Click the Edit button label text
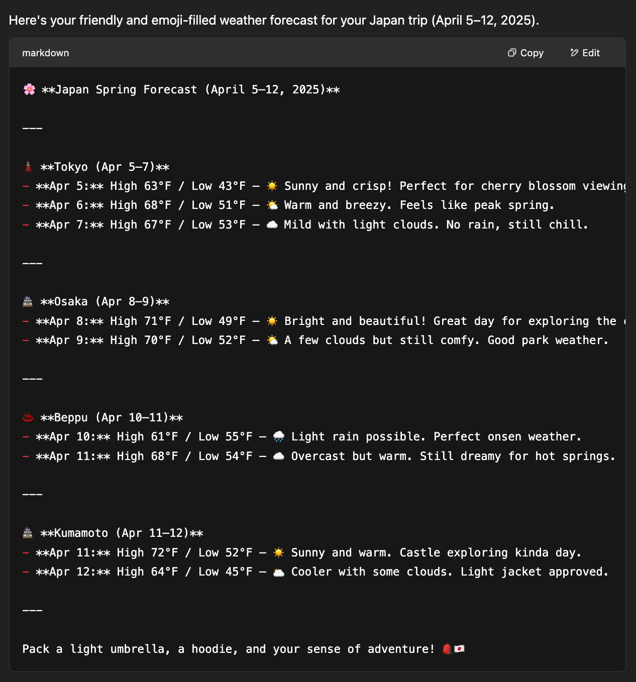Screen dimensions: 636x682 click(x=591, y=53)
